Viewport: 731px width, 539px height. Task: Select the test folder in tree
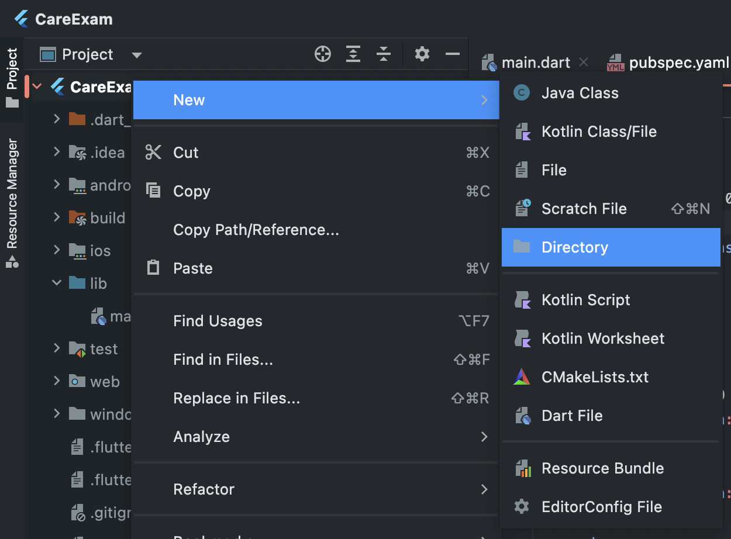(94, 349)
